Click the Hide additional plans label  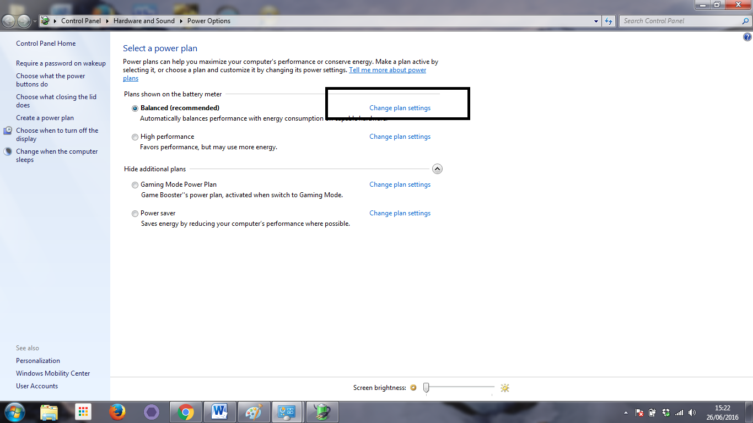click(155, 169)
